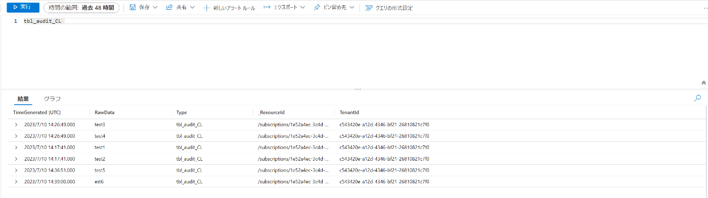Select the RawData cell test4
Screen dimensions: 708x198
pyautogui.click(x=100, y=136)
